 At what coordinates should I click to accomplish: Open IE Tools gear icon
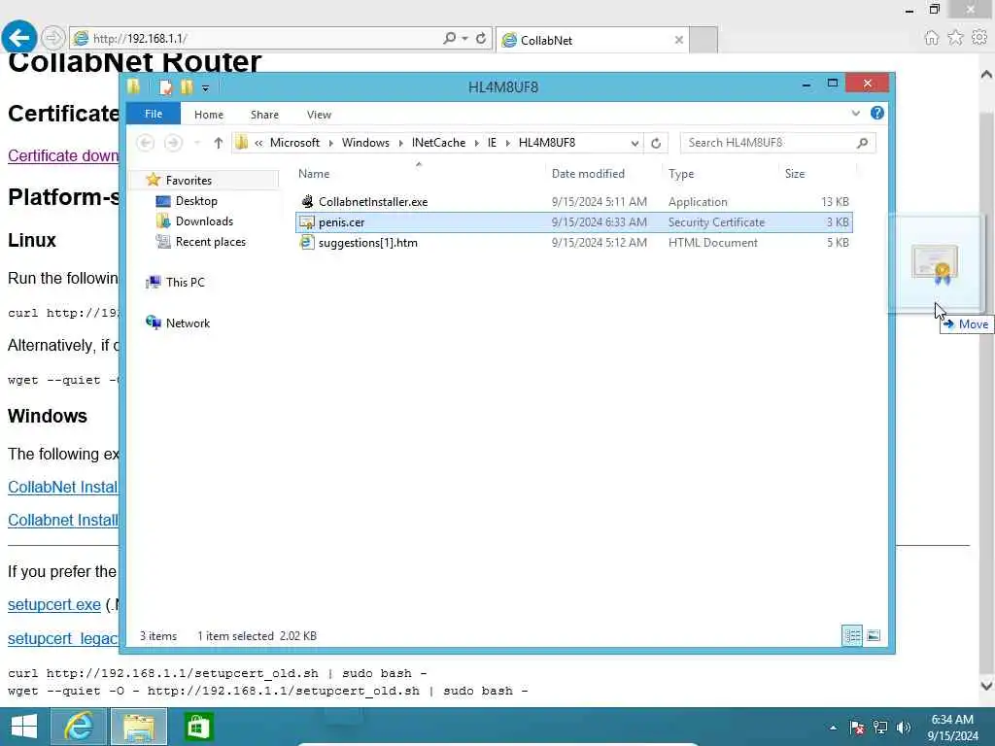979,38
